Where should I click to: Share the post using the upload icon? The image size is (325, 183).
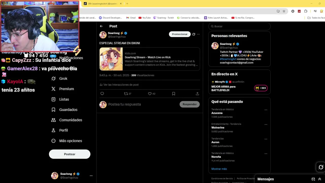coord(197,94)
